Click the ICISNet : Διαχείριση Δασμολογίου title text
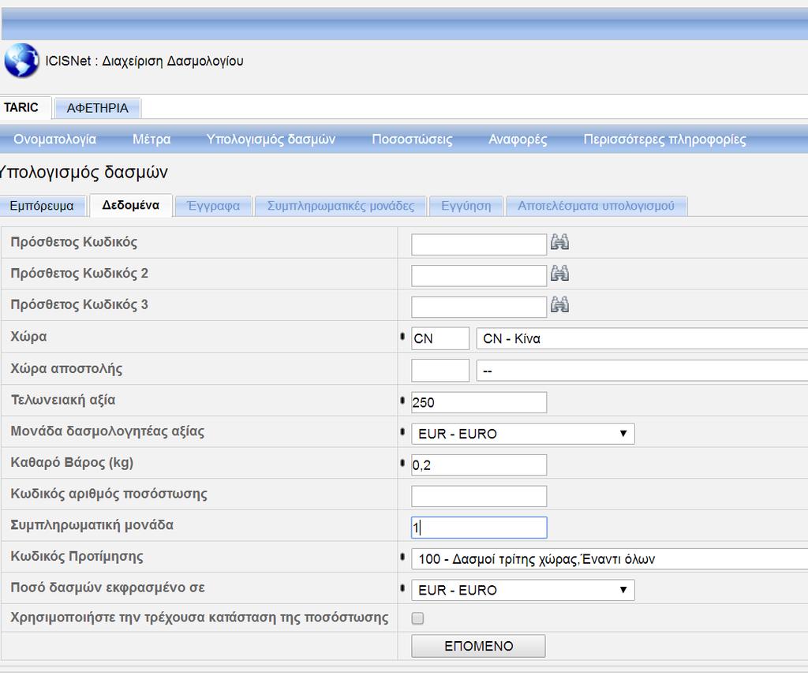This screenshot has width=808, height=694. point(144,61)
